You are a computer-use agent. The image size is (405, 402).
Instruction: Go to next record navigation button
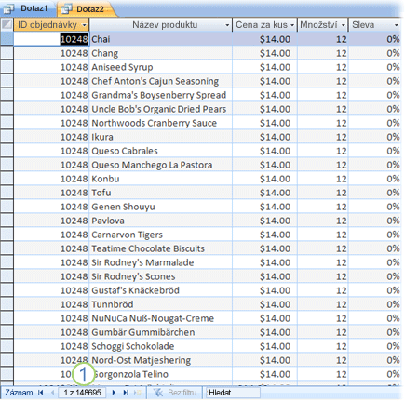(114, 393)
